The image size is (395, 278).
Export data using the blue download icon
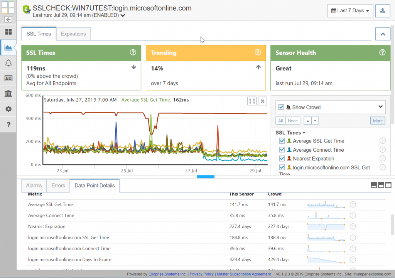[x=383, y=10]
